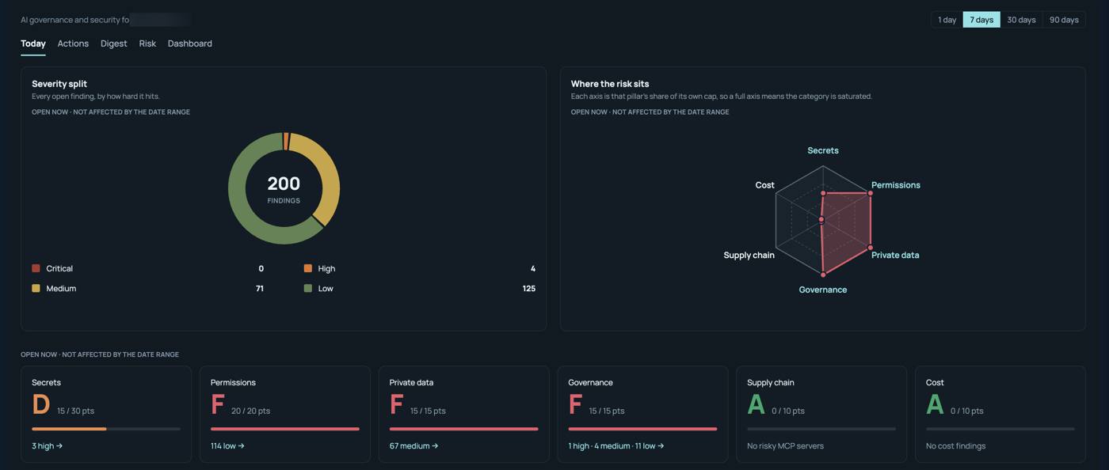
Task: Open Governance 1 high · 4 medium · 11 low link
Action: click(616, 446)
